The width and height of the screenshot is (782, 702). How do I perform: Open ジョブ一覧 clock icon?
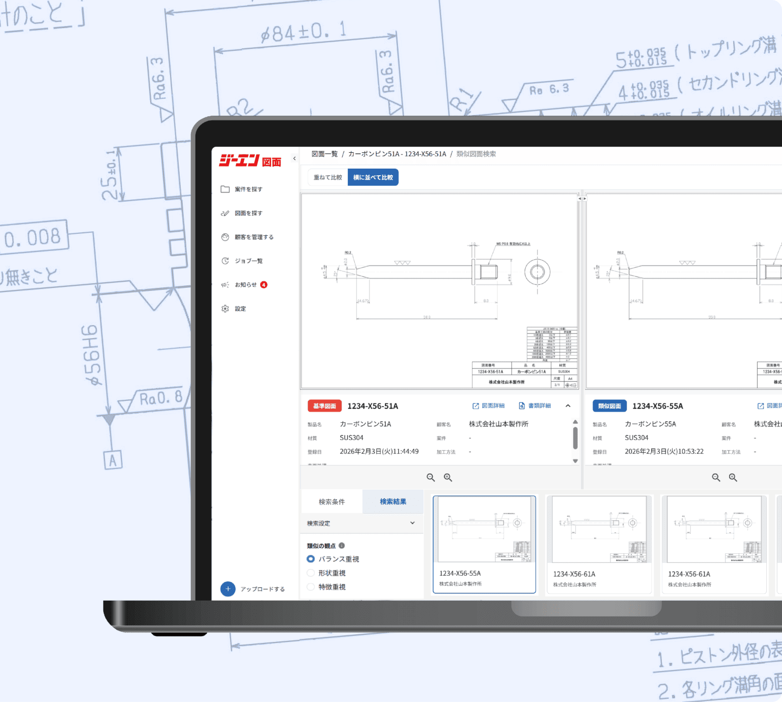(x=225, y=261)
